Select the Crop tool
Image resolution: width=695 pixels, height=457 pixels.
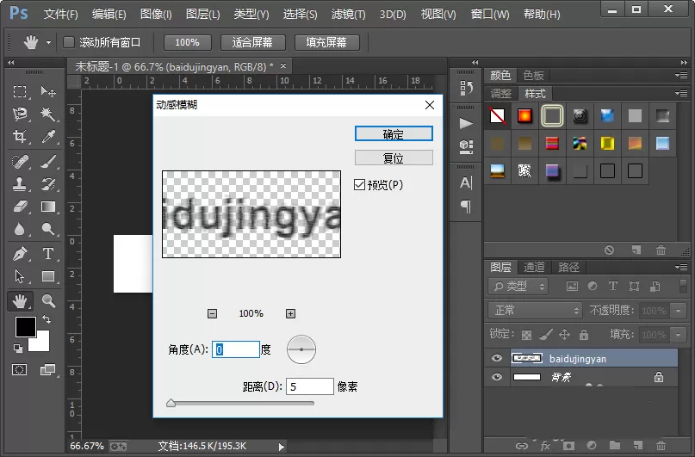tap(20, 136)
